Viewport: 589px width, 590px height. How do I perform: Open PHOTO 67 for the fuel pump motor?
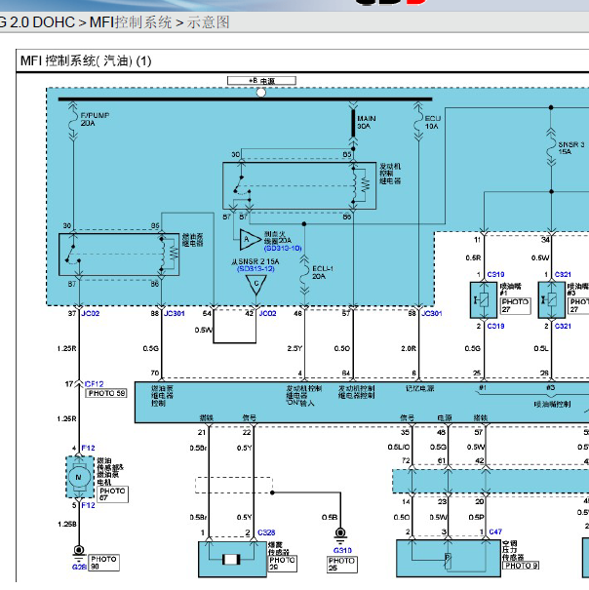(113, 494)
